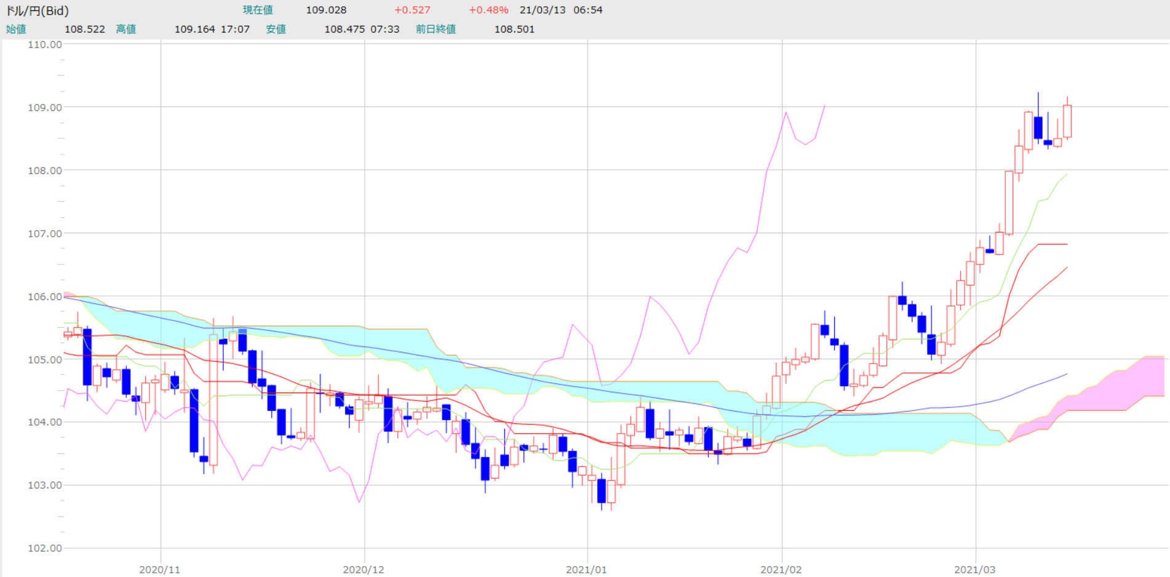Select the 108.00 price axis label

(45, 170)
